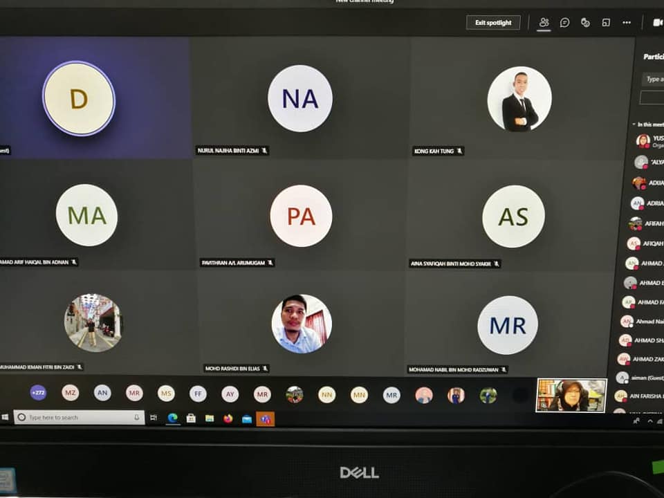Screen dimensions: 664x498
Task: Click the NURUL NAJIHA BINTI AZMI name label
Action: [228, 150]
